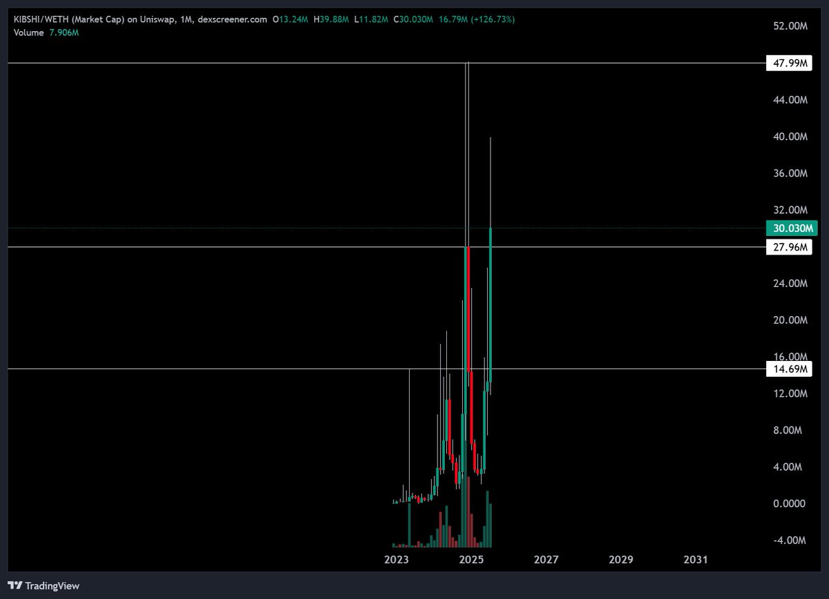Viewport: 829px width, 599px height.
Task: Click the L11.82M low value in header
Action: (372, 20)
